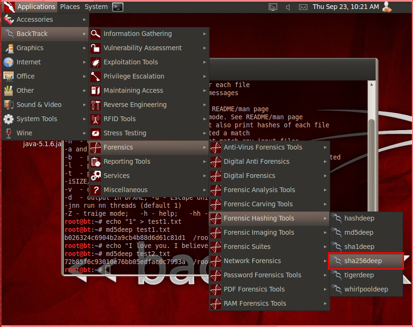The image size is (413, 327).
Task: Click the Internet globe icon
Action: (x=9, y=62)
